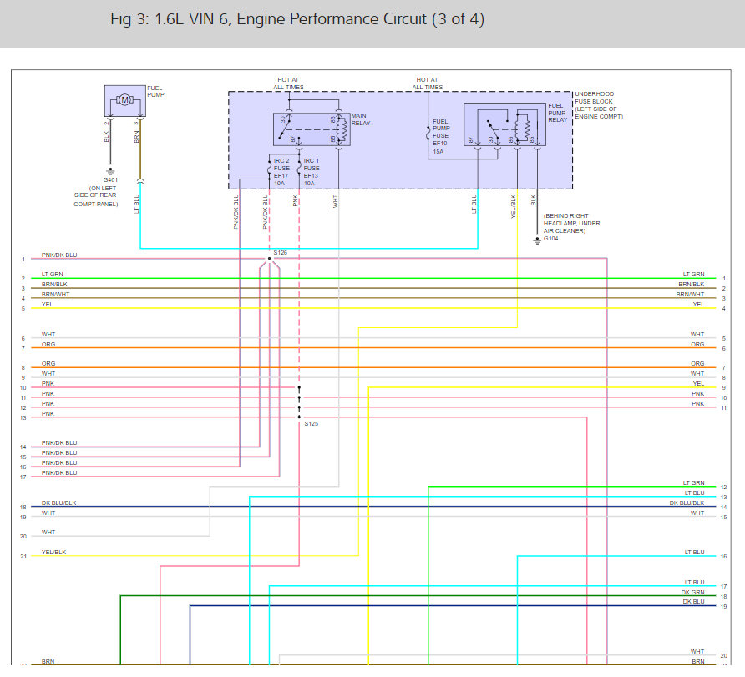Viewport: 745px width, 677px height.
Task: Click the 'UNDERHOOD FUSE BLOCK' label
Action: point(594,98)
